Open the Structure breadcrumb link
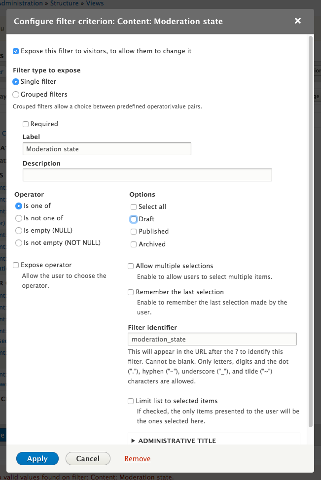This screenshot has width=321, height=480. click(x=63, y=3)
